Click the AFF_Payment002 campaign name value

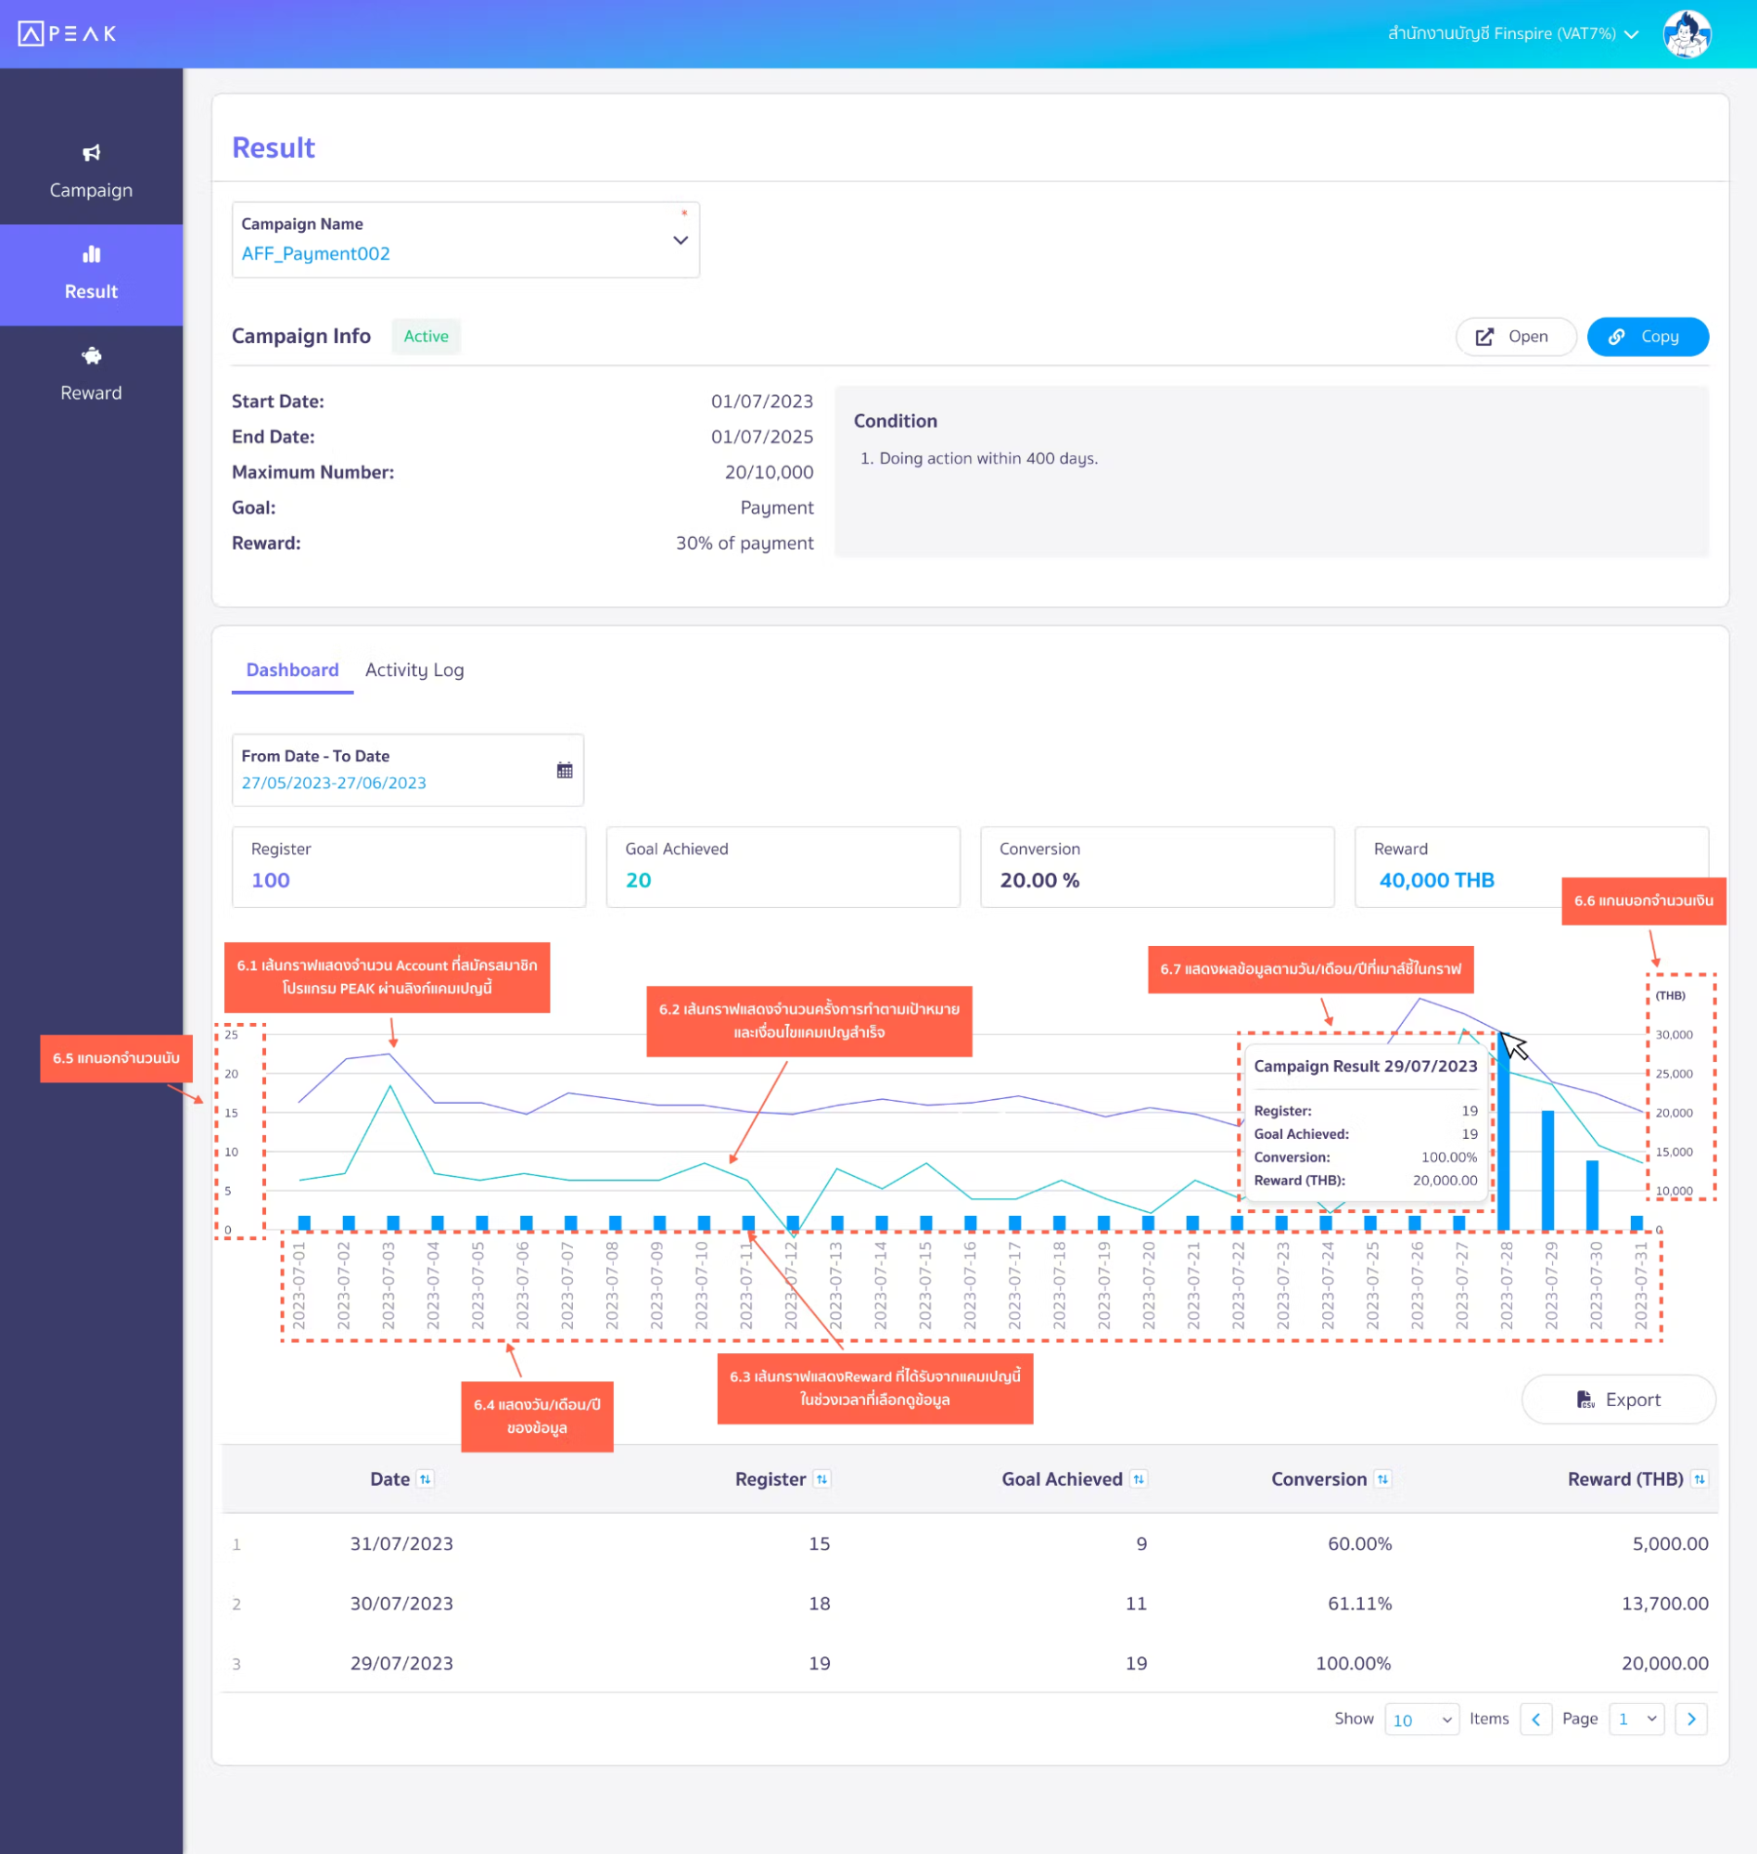[315, 253]
